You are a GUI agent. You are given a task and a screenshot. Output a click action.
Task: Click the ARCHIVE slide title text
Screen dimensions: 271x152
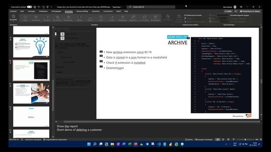[x=177, y=43]
